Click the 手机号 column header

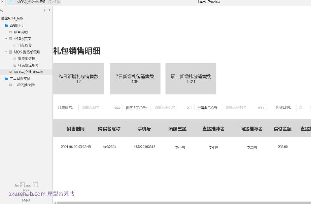coord(144,129)
